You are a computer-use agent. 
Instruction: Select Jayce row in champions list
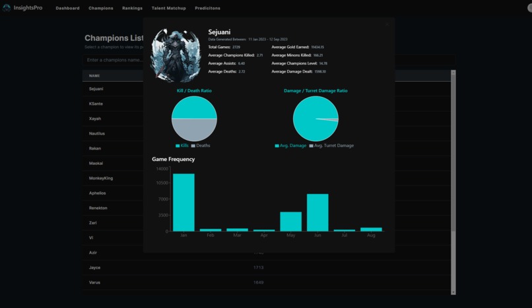tap(267, 268)
